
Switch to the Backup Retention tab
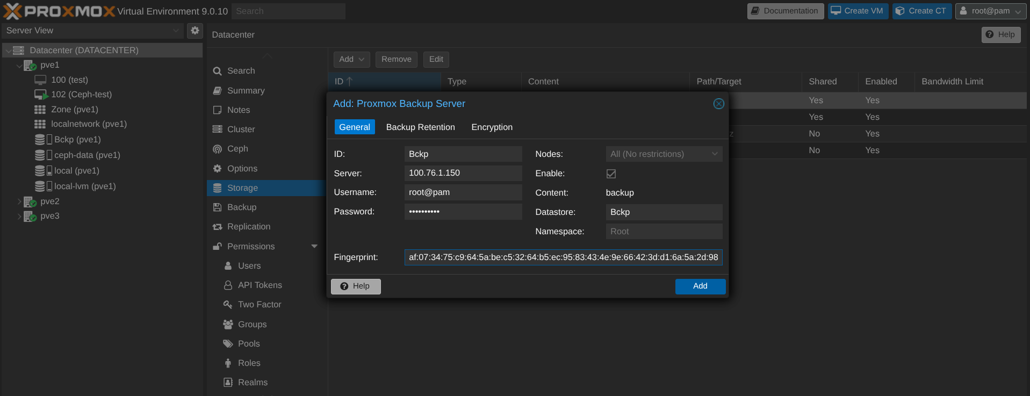(420, 127)
